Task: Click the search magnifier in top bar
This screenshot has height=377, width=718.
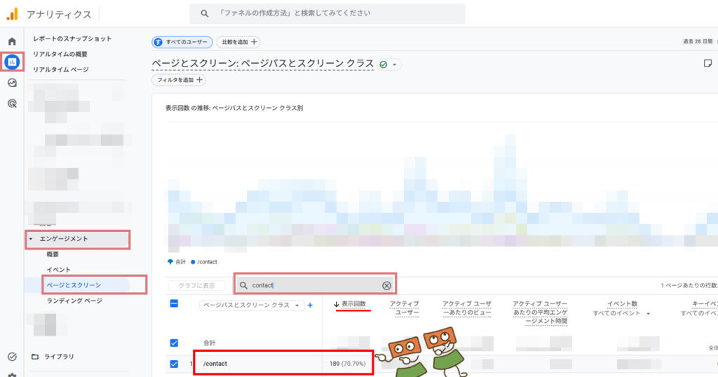Action: [205, 14]
